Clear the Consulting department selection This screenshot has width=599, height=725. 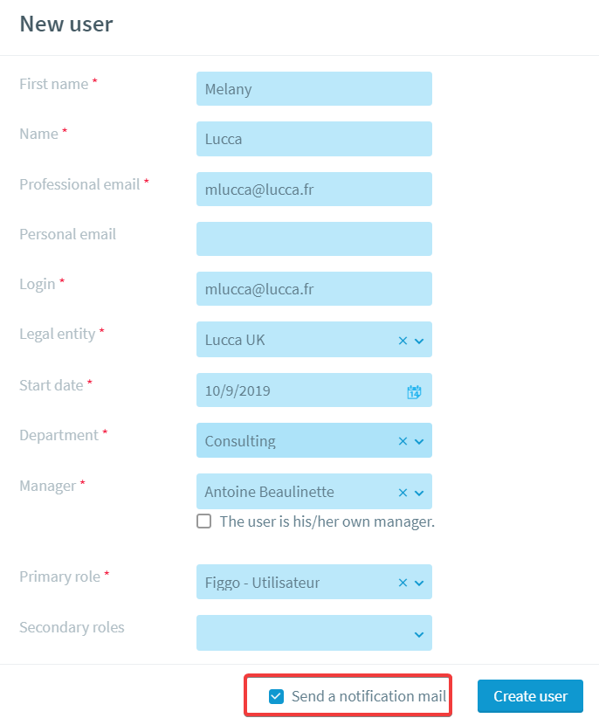tap(403, 442)
